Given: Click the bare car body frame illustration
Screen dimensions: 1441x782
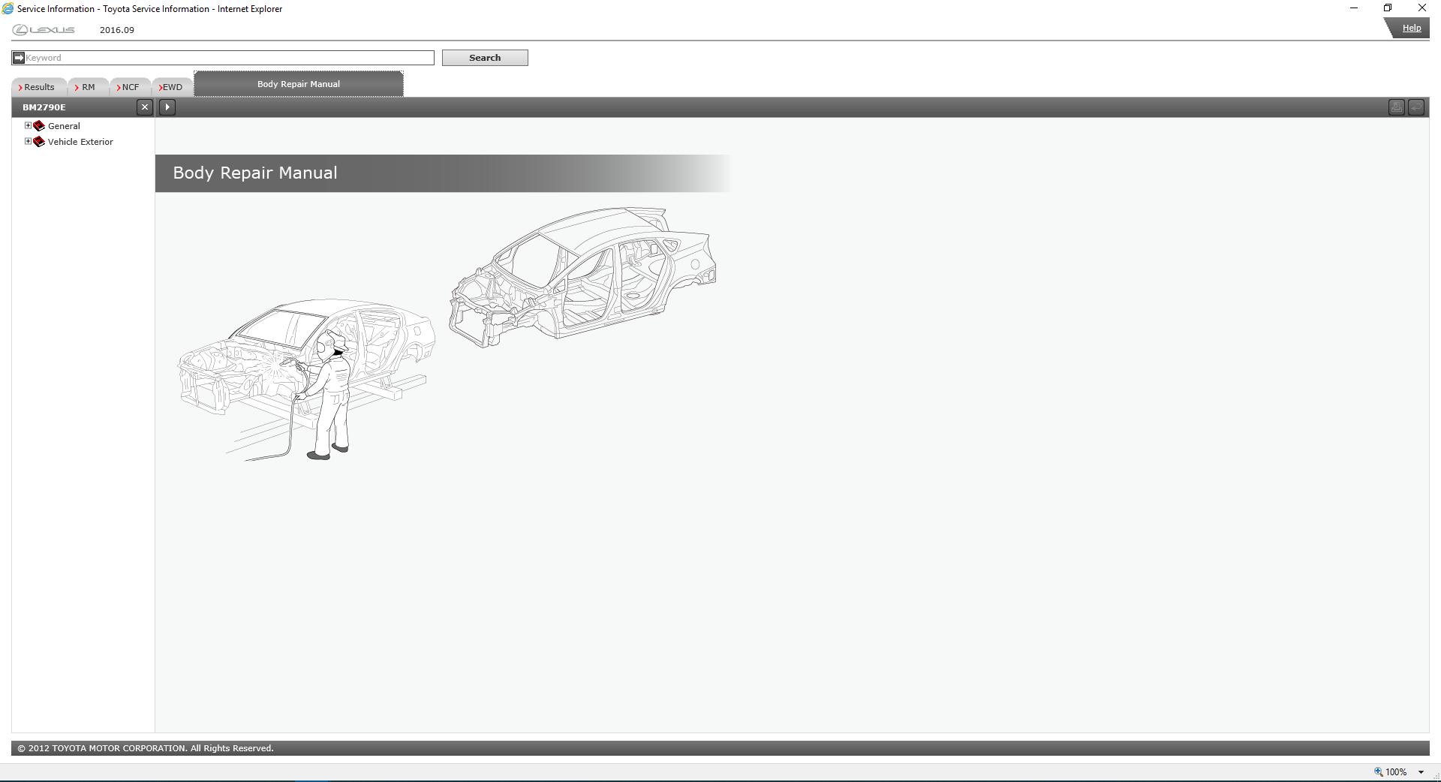Looking at the screenshot, I should (x=582, y=277).
